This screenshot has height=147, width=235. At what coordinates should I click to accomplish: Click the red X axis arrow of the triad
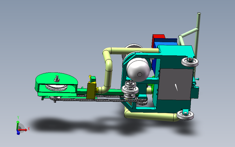(x=23, y=130)
